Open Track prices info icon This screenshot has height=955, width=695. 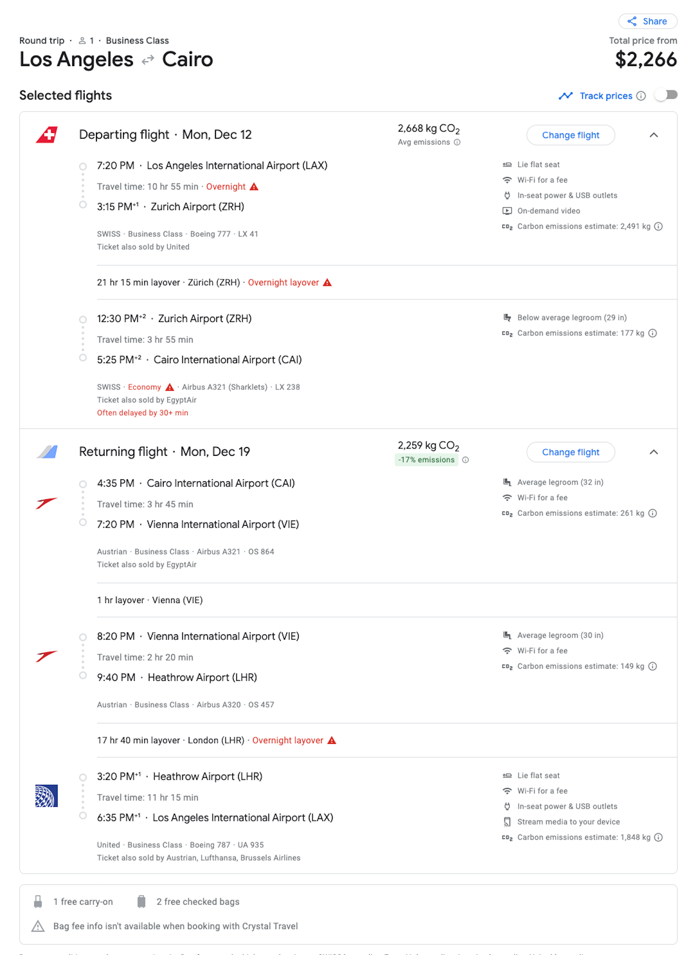[x=641, y=96]
